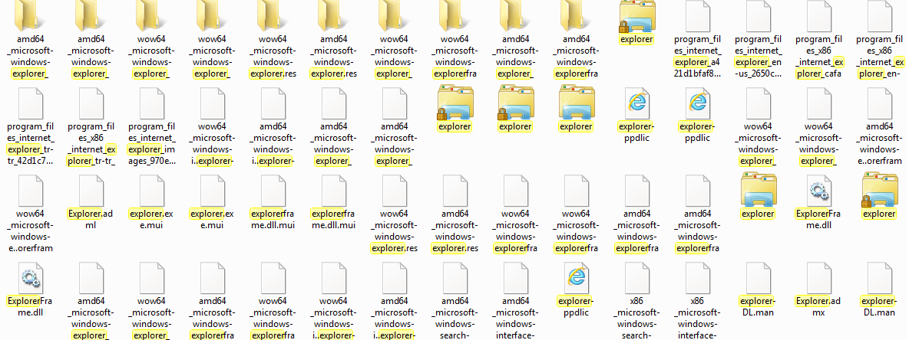Select file icon program_files_internet_explorer_en-us_2650c

coord(758,15)
